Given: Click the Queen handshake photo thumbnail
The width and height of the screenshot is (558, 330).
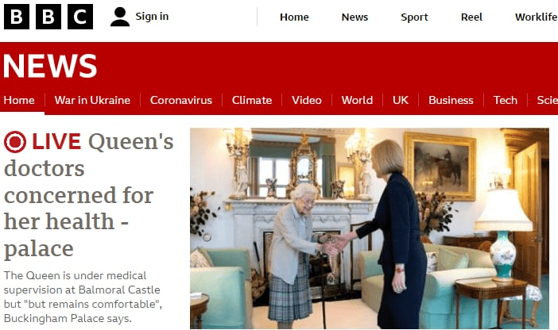Looking at the screenshot, I should [370, 228].
